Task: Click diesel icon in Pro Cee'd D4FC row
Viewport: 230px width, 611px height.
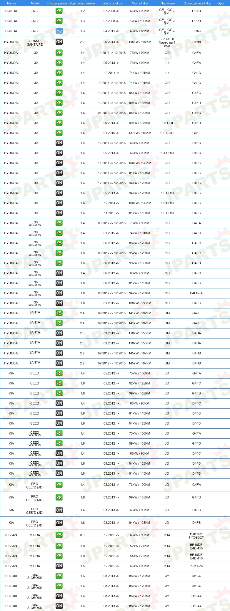Action: [x=59, y=510]
